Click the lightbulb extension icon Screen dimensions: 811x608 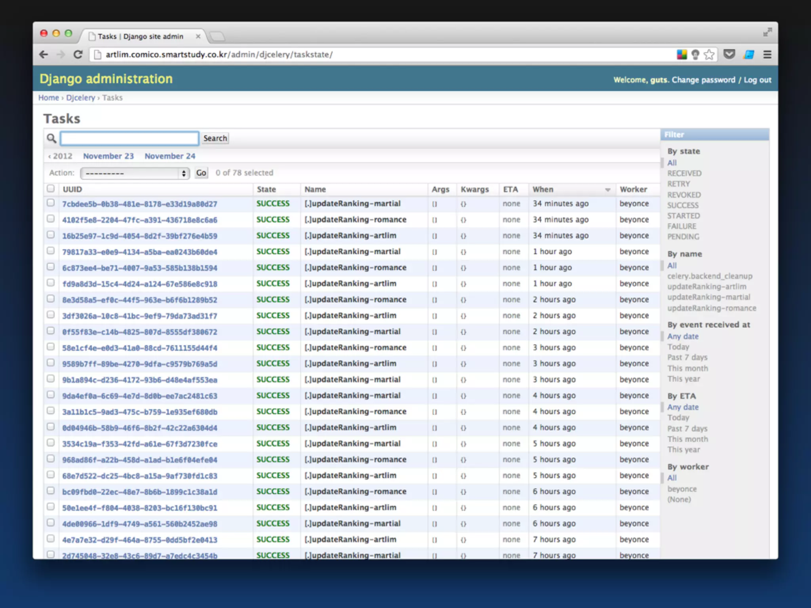(695, 55)
